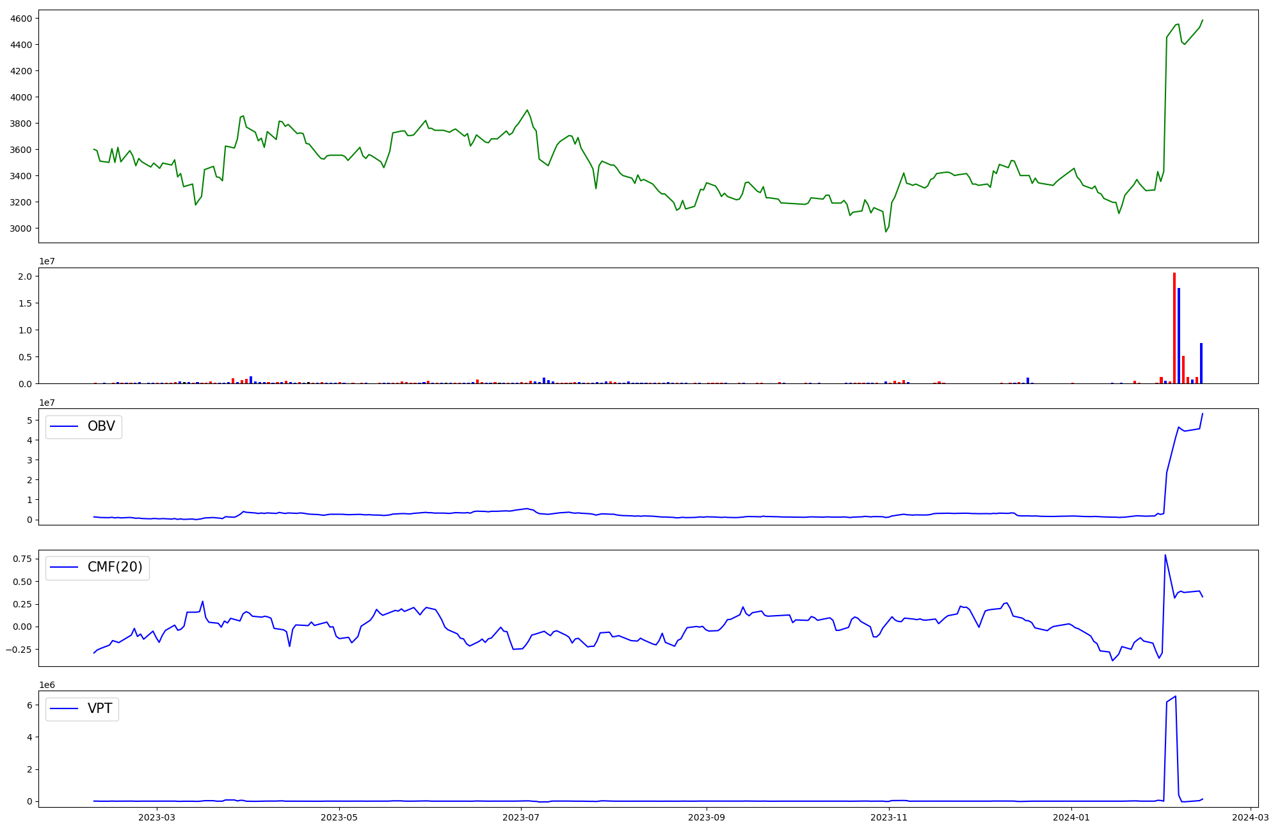Click the 2023-07 x-axis date label
Screen dimensions: 1280x832
[521, 817]
